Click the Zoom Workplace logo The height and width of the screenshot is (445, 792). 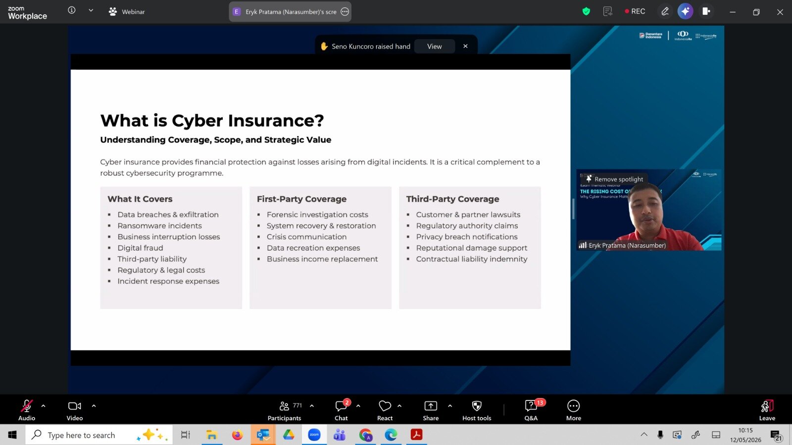pyautogui.click(x=27, y=12)
